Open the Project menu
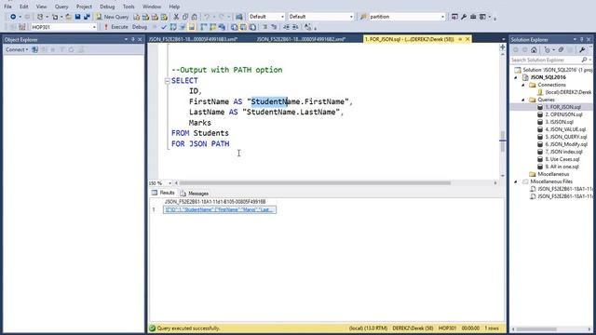Screen dimensions: 596x335 (x=84, y=7)
